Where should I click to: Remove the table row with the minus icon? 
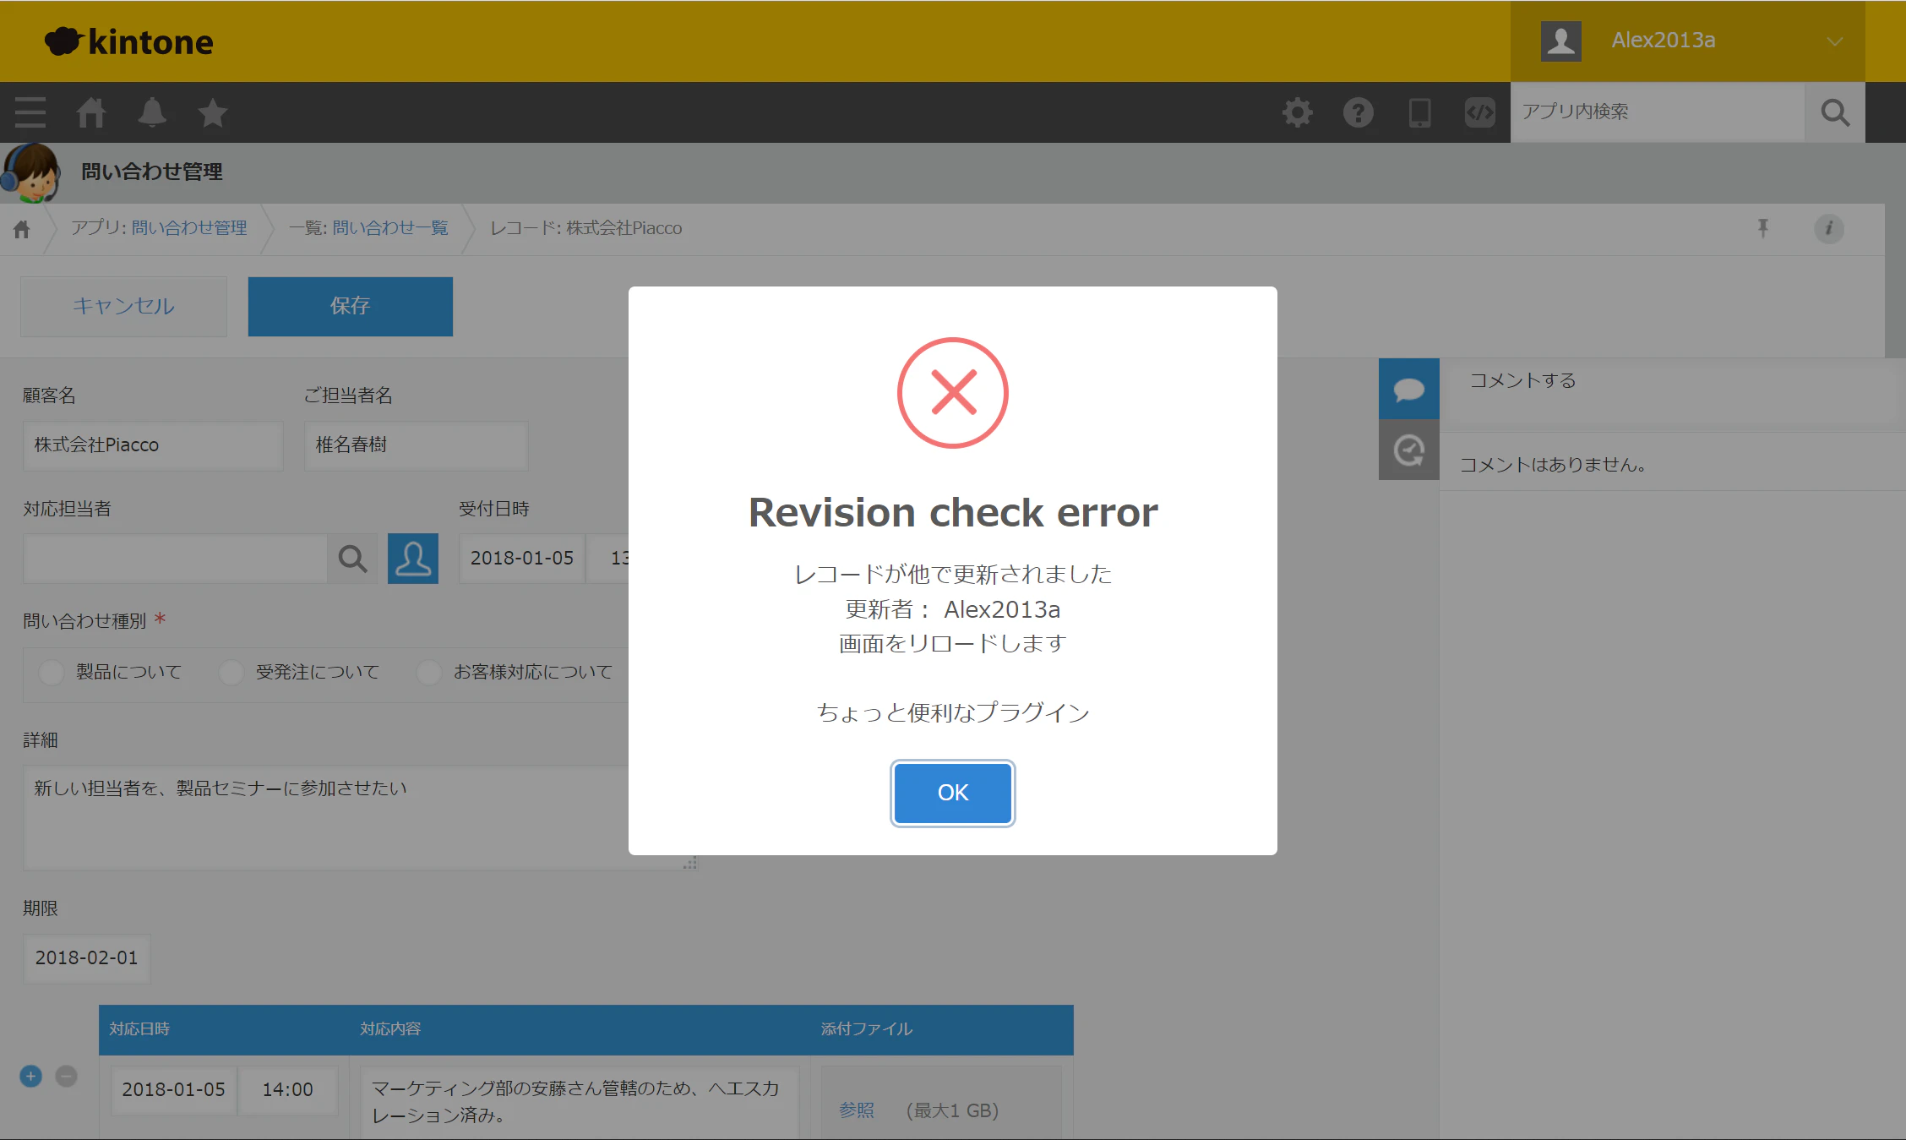pos(66,1076)
